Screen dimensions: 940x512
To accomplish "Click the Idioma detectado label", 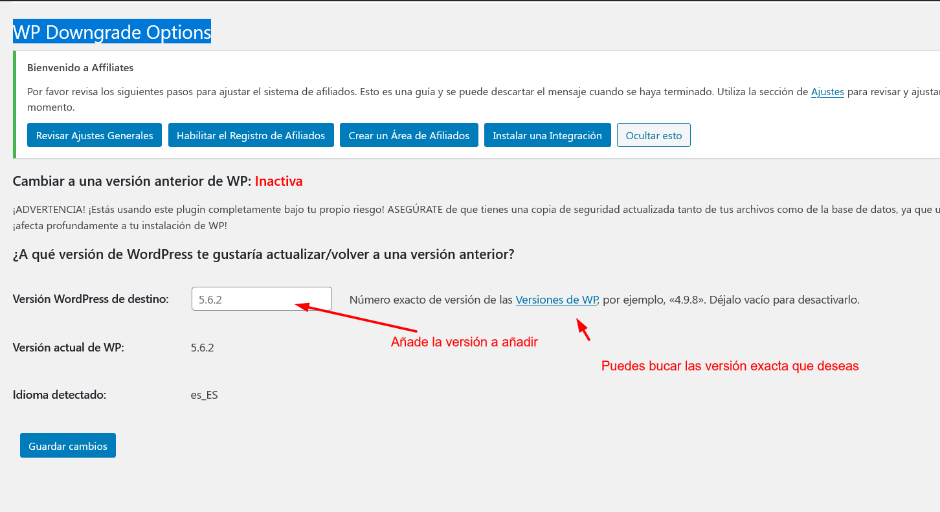I will [x=60, y=394].
